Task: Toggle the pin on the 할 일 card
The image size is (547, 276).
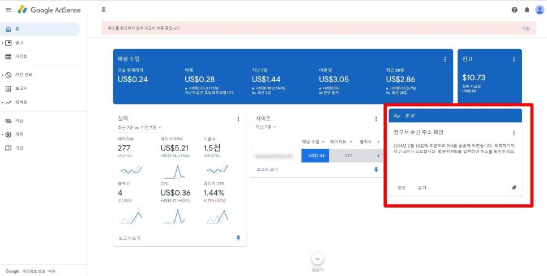Action: coord(514,188)
